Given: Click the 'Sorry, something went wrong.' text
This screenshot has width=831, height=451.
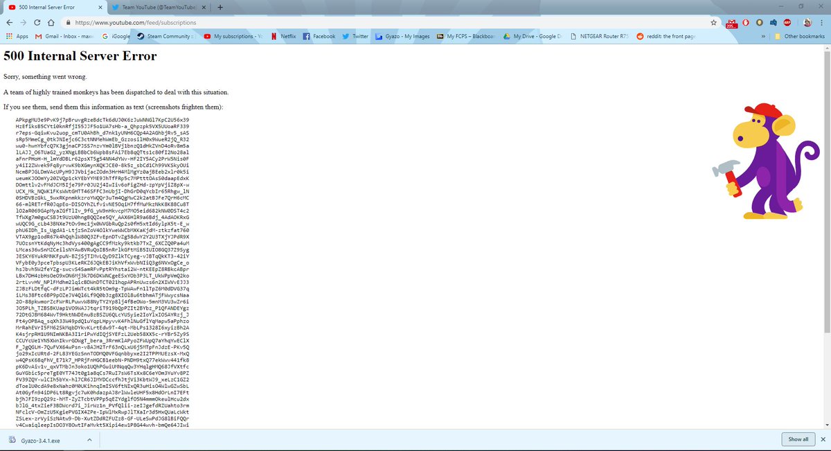Looking at the screenshot, I should pyautogui.click(x=44, y=77).
